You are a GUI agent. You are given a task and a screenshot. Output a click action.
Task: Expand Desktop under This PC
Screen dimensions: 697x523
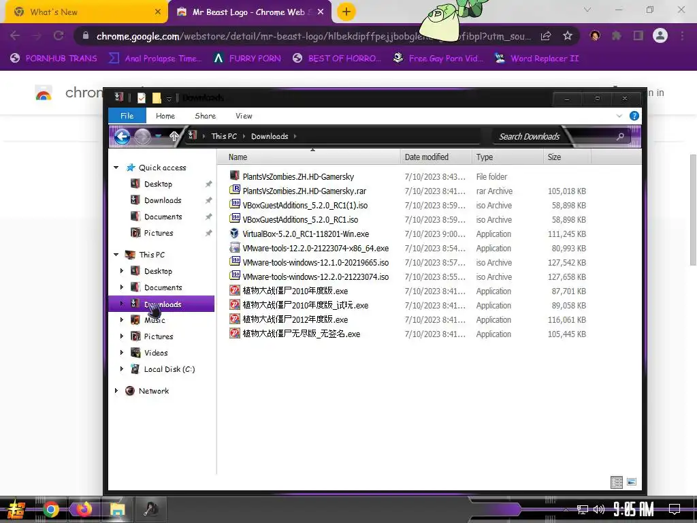coord(122,271)
